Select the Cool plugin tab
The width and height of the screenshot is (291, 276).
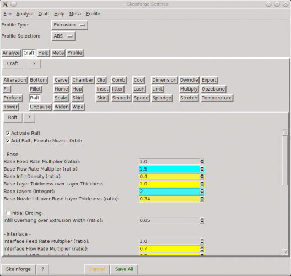click(x=139, y=80)
